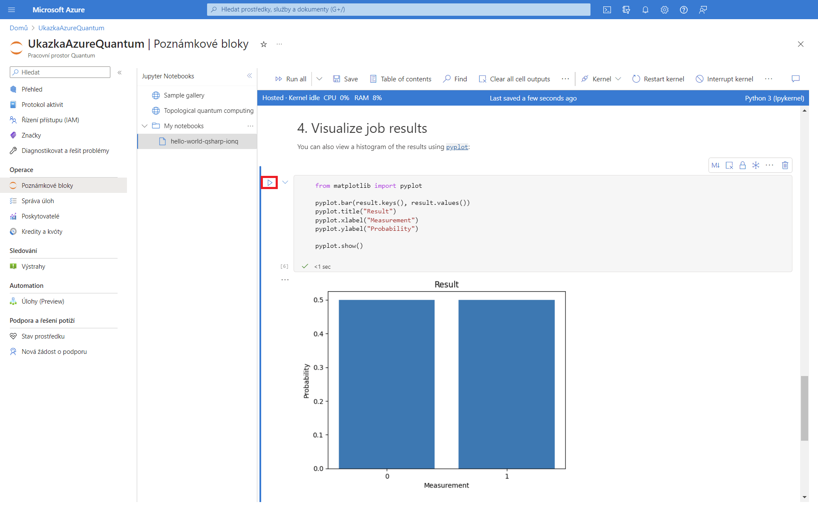Viewport: 818px width, 511px height.
Task: Open Správa úloh menu item
Action: [37, 201]
